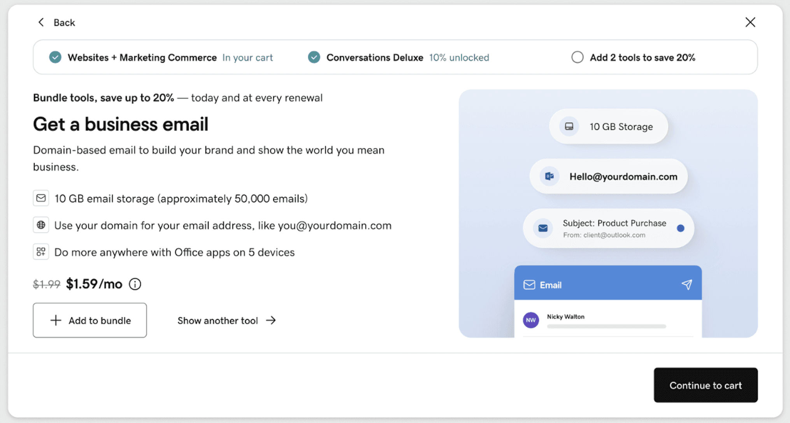The width and height of the screenshot is (790, 423).
Task: Select the Add 2 tools radio circle
Action: pos(578,57)
